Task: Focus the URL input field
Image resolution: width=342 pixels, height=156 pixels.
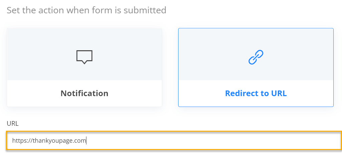Action: click(x=174, y=141)
